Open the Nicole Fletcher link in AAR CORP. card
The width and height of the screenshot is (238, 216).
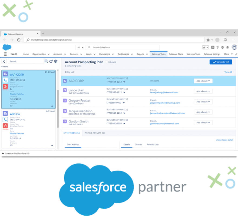(x=17, y=94)
